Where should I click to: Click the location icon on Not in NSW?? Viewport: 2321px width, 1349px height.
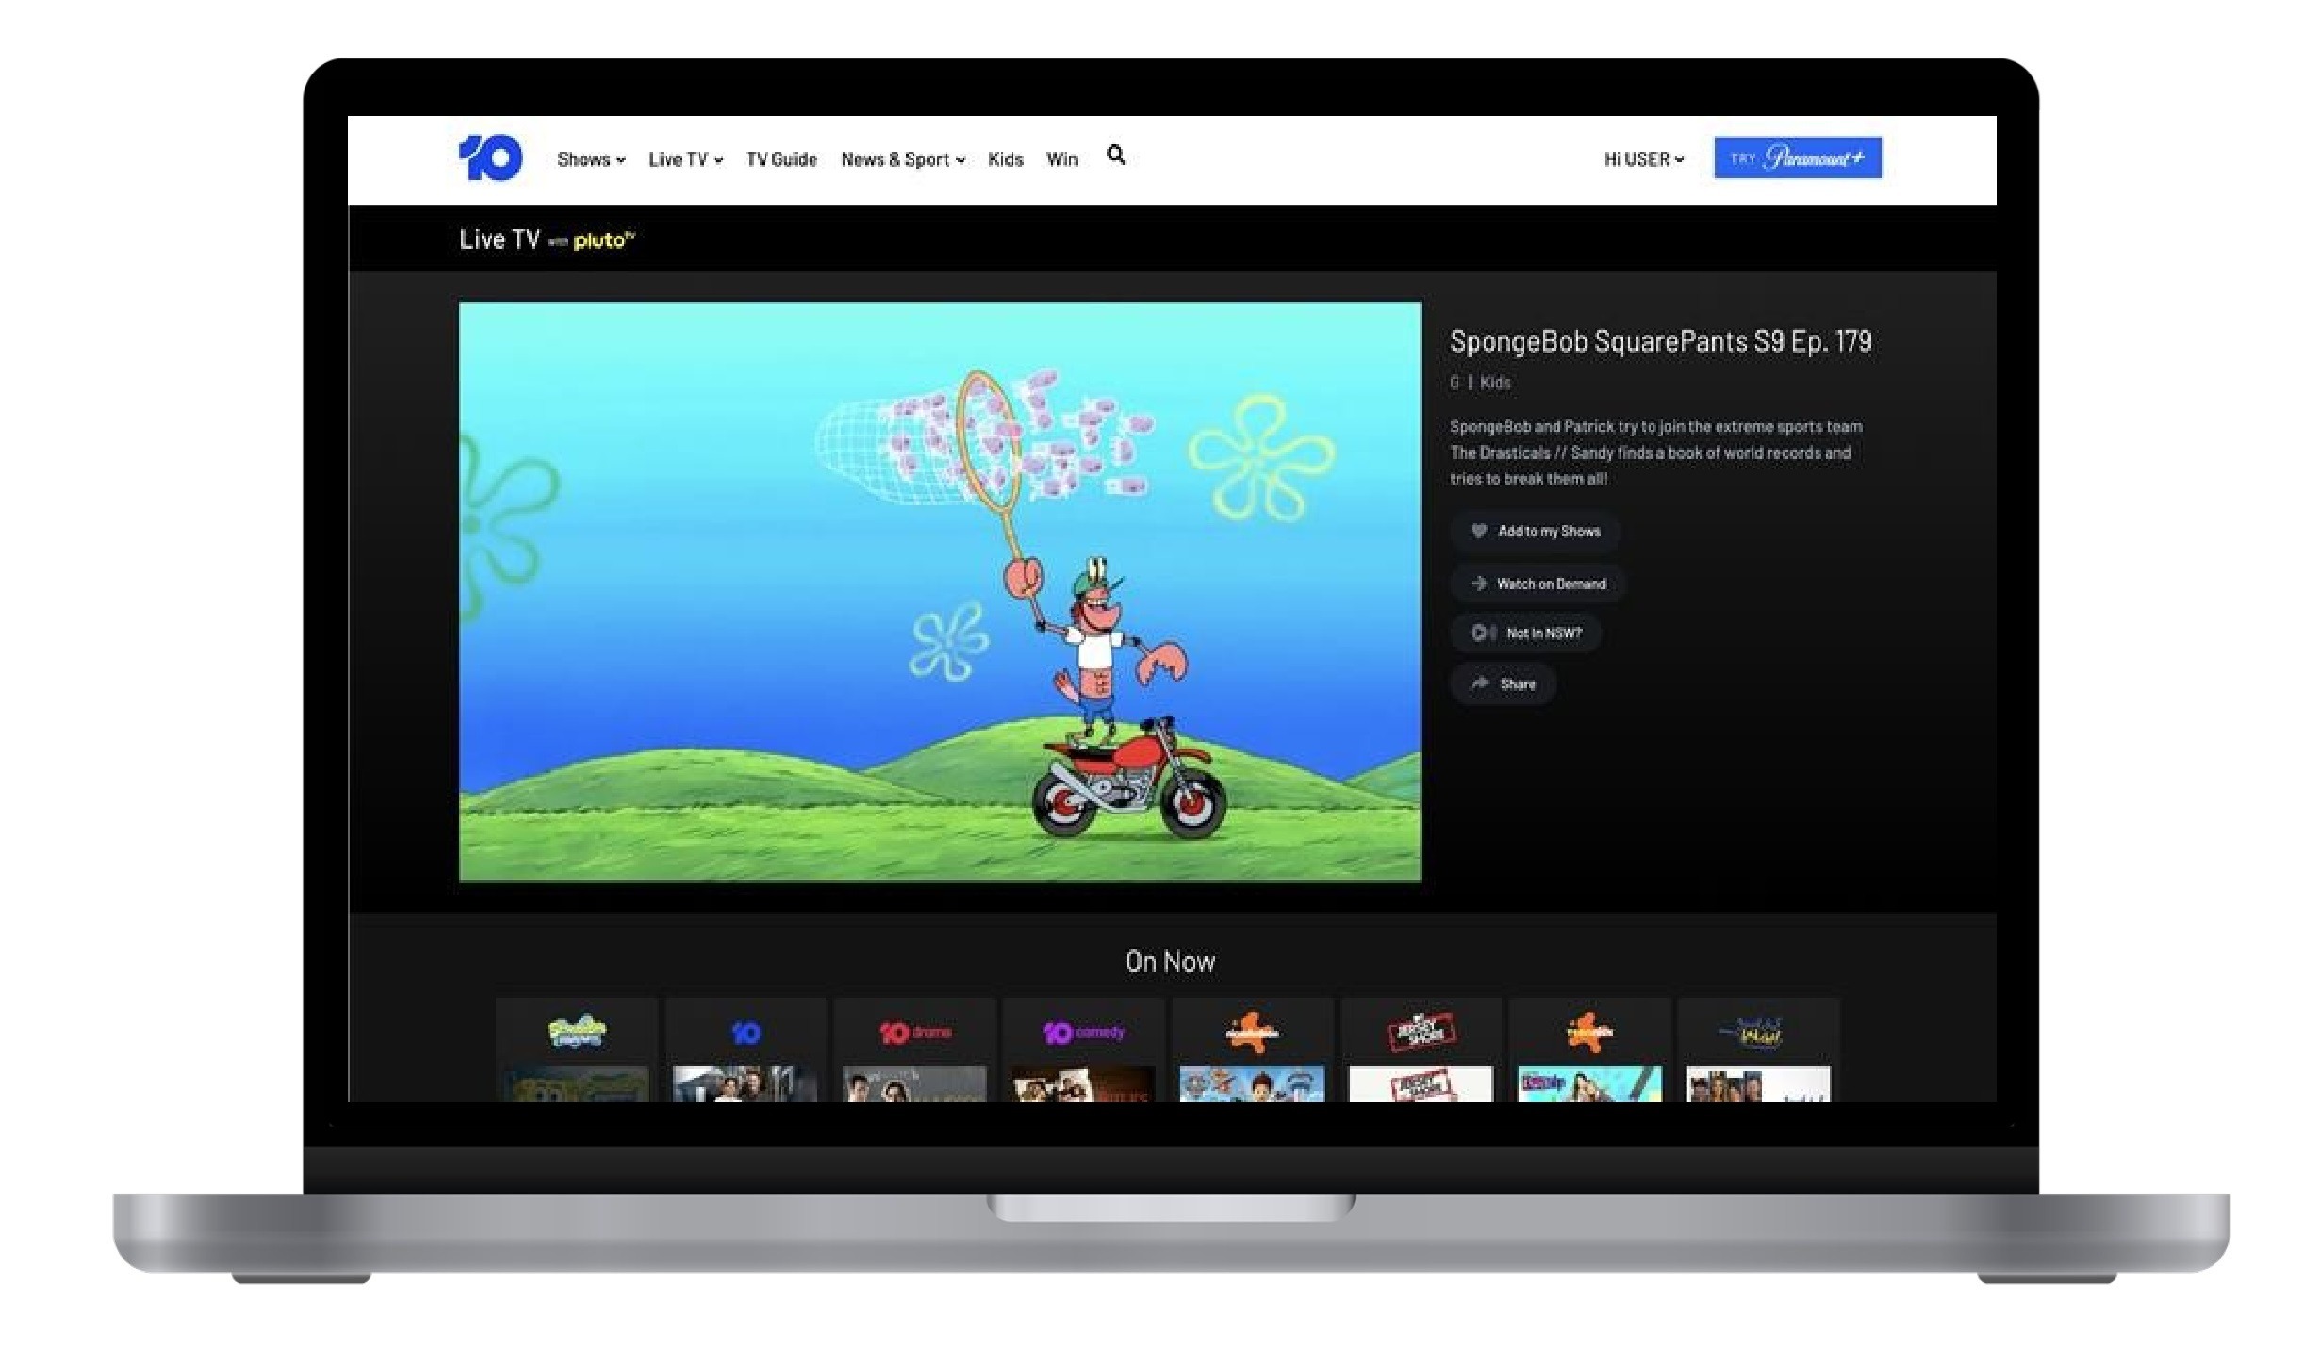1483,633
